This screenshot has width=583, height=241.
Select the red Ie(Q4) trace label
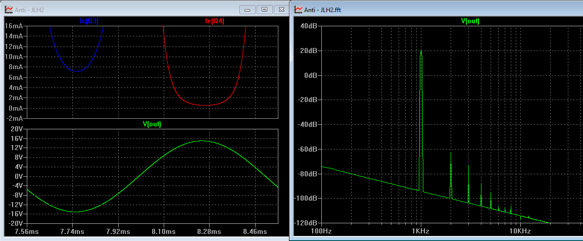pyautogui.click(x=215, y=22)
